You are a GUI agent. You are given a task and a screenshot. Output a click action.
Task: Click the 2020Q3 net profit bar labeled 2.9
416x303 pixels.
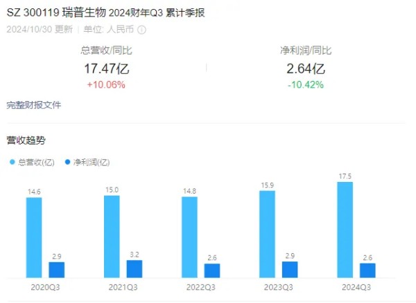click(57, 270)
